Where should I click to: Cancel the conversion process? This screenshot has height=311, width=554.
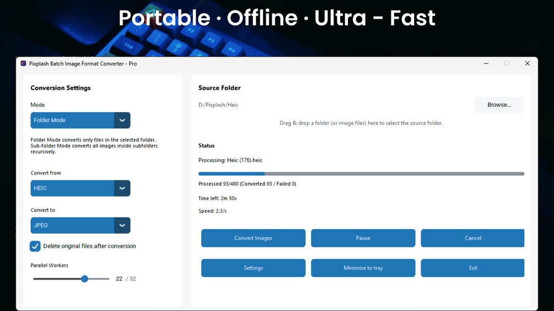click(x=473, y=238)
